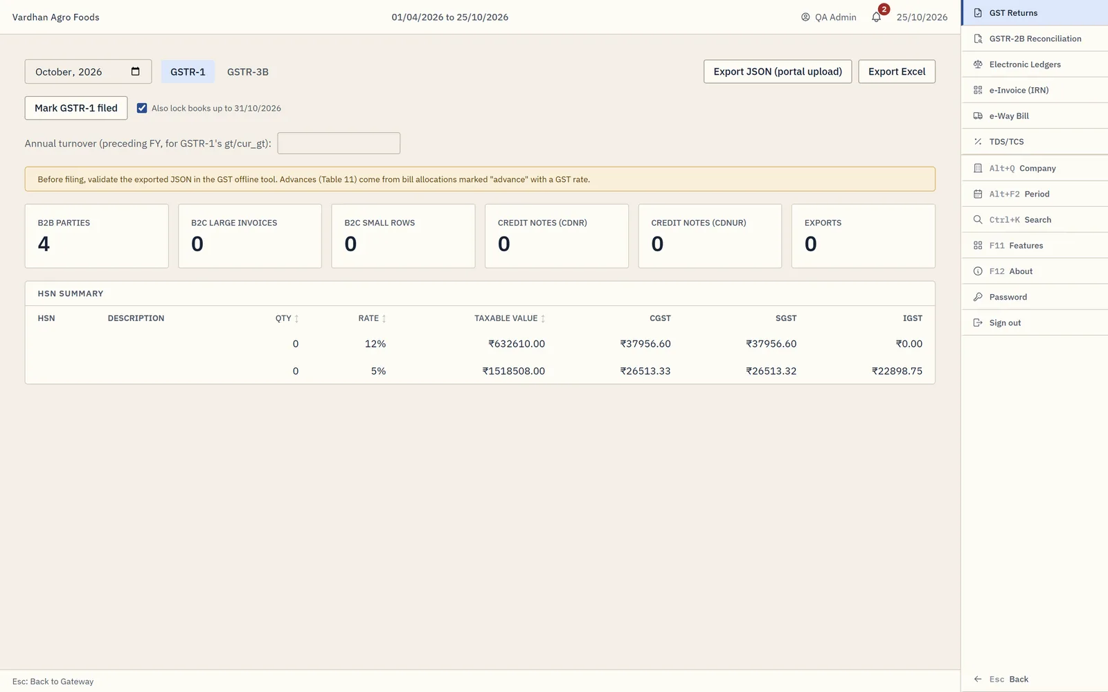The width and height of the screenshot is (1108, 692).
Task: Select the GSTR-1 tab
Action: click(x=188, y=72)
